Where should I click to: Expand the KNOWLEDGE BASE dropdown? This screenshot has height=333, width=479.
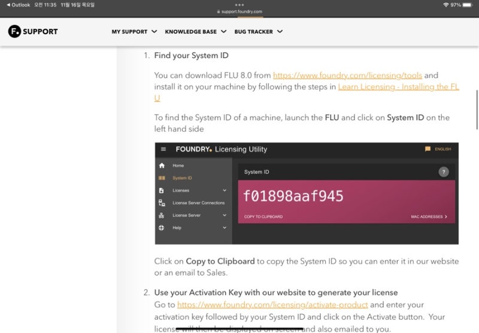pyautogui.click(x=196, y=32)
